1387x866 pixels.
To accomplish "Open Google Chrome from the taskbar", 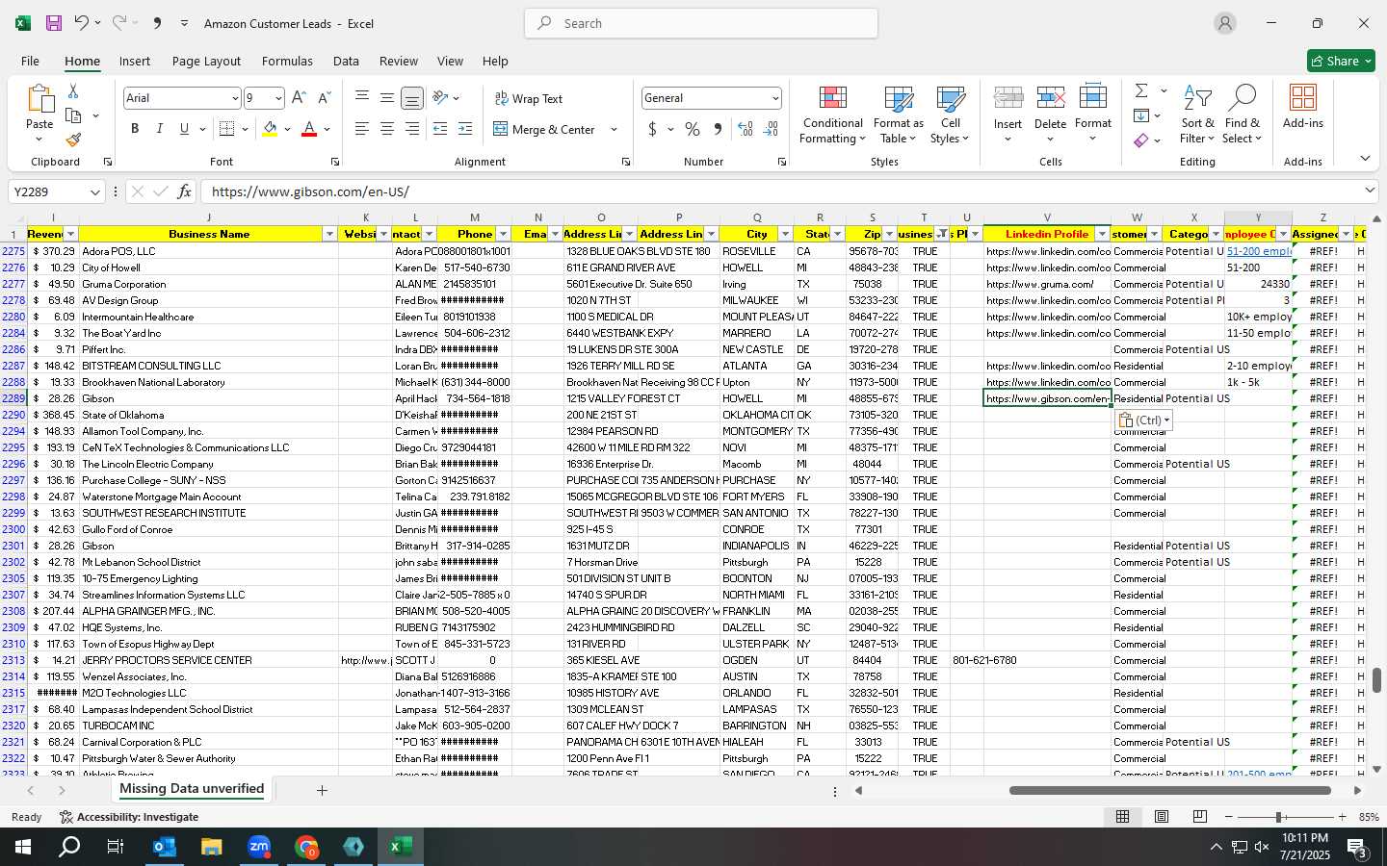I will [x=306, y=847].
